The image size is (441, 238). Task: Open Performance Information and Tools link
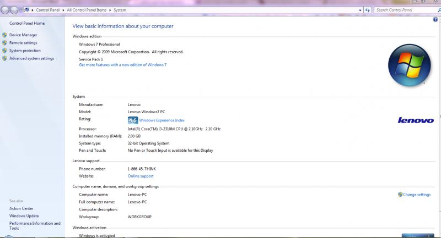click(x=35, y=226)
